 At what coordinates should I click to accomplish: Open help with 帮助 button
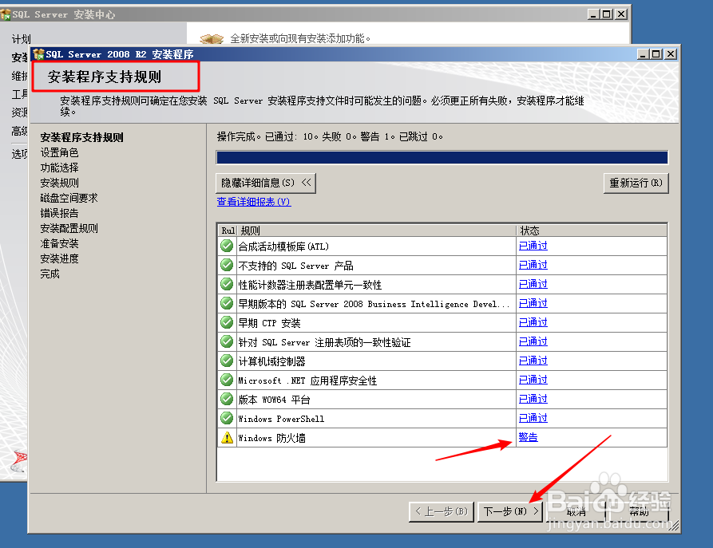pos(639,511)
